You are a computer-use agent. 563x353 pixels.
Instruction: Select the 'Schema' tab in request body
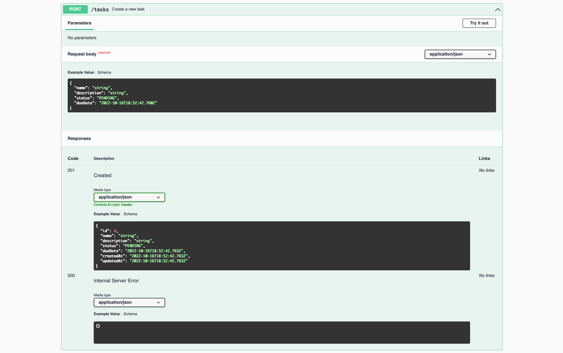pos(104,72)
